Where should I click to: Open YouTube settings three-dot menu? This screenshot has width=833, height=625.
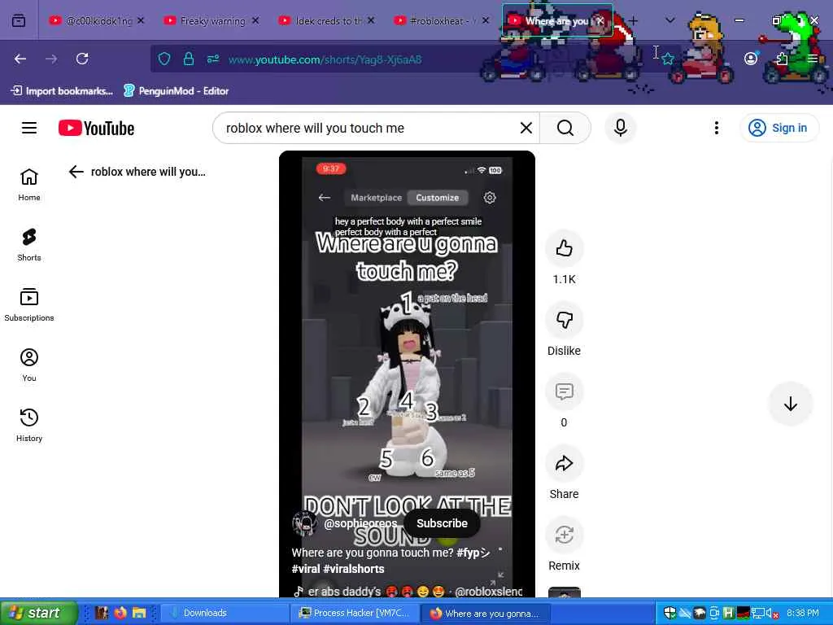[716, 128]
